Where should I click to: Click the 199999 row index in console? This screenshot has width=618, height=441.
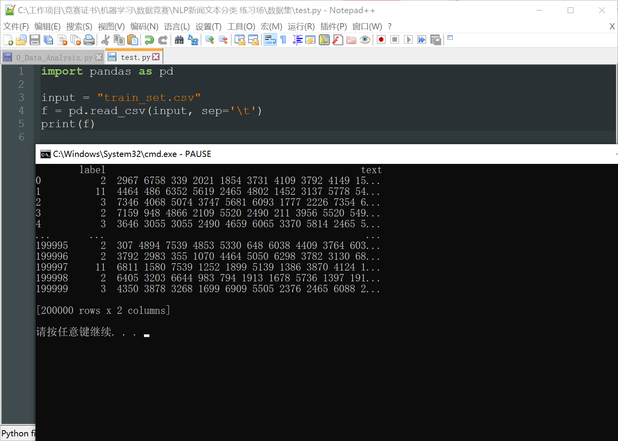tap(52, 289)
